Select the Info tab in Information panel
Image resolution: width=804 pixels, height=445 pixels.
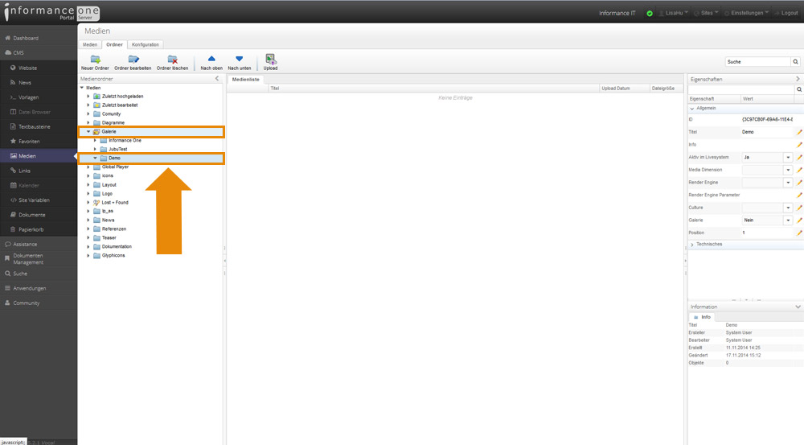703,317
